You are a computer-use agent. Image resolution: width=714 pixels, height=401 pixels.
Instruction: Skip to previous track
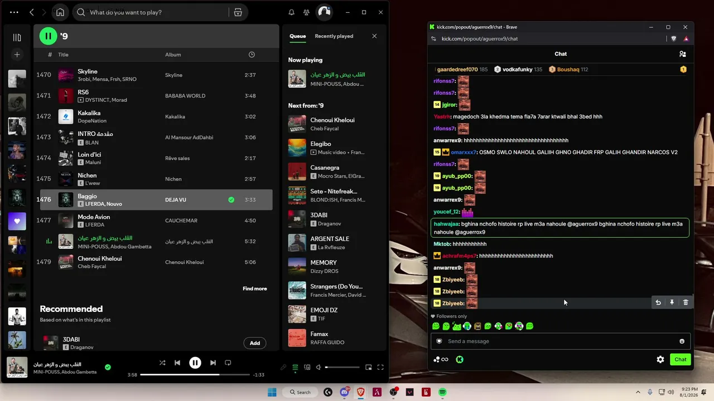(x=177, y=363)
